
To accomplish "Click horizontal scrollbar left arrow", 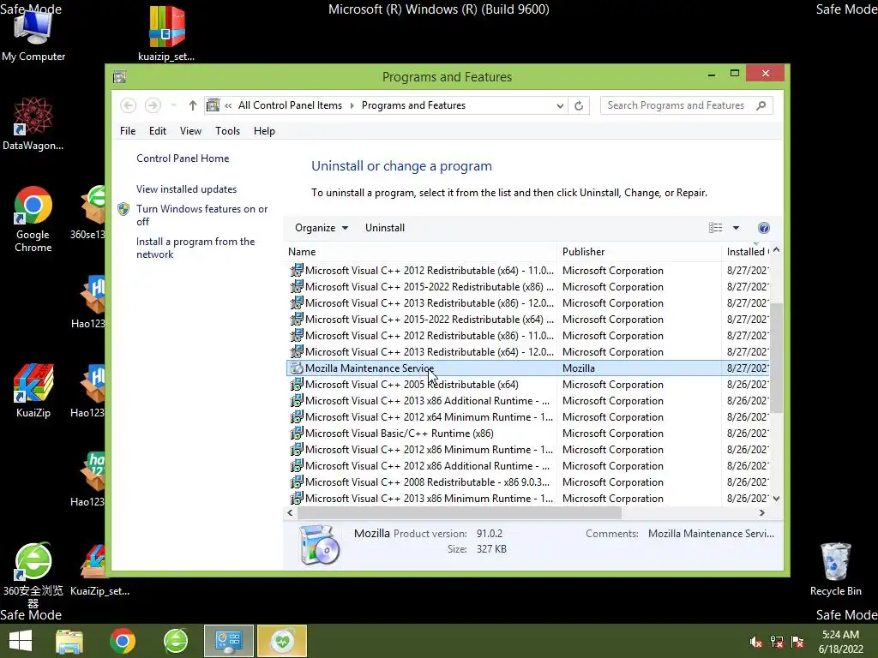I will click(x=290, y=512).
